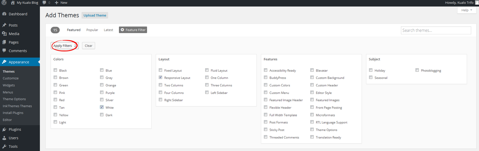Viewport: 479px width, 151px height.
Task: Click the Apply Filters button
Action: coord(65,46)
